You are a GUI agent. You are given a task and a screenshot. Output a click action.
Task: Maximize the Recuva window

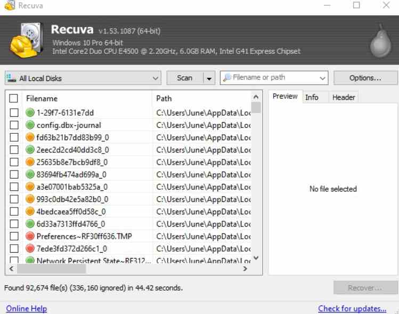tap(356, 5)
